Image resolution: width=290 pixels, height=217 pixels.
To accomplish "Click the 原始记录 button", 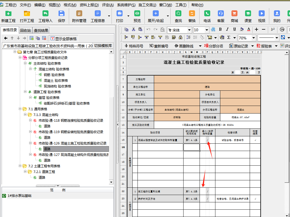I will pos(239,46).
